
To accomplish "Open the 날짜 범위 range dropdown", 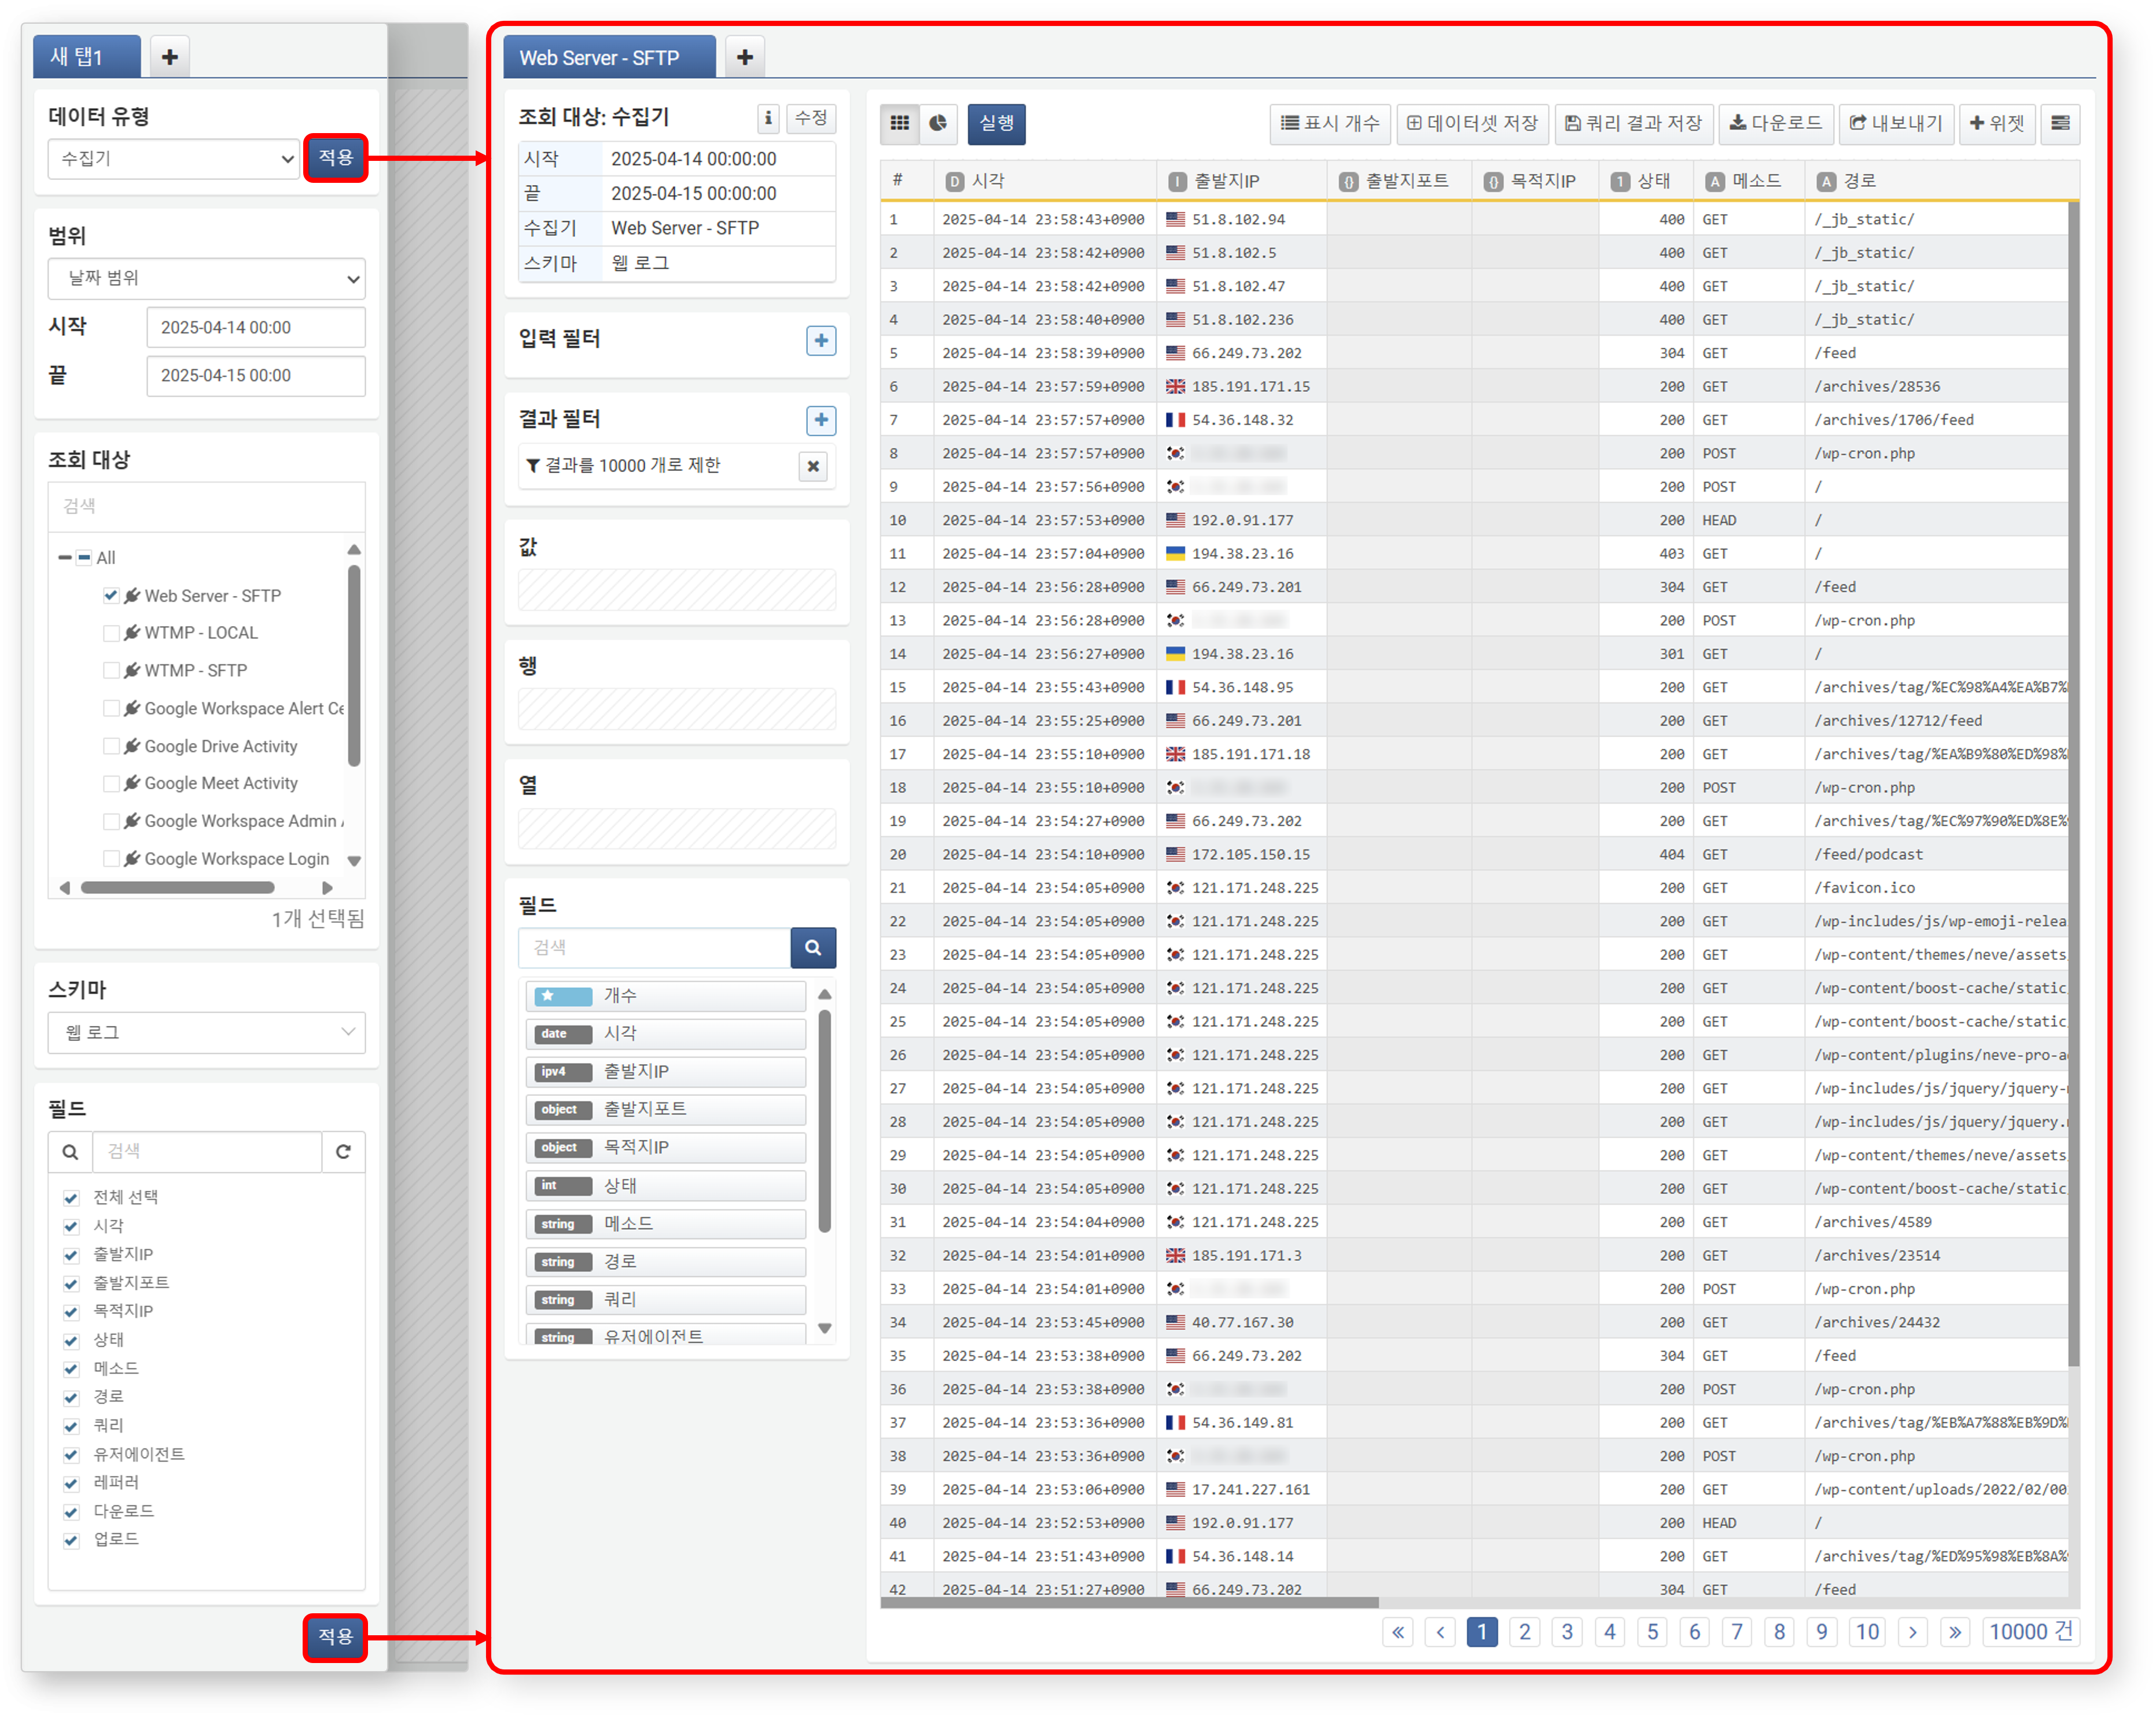I will tap(206, 278).
